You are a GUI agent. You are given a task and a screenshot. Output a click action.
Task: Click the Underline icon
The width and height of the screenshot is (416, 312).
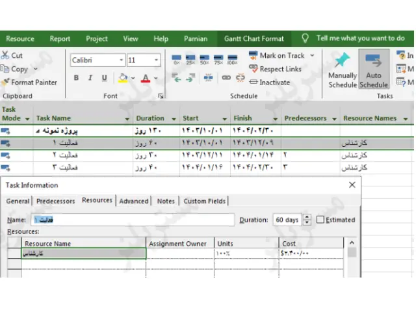(104, 78)
